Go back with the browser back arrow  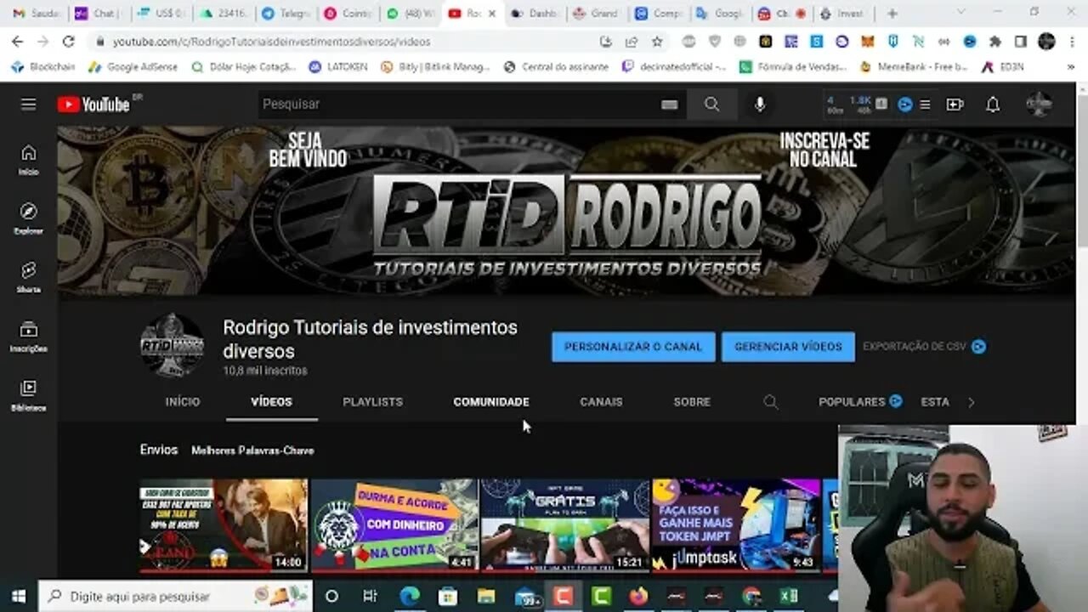(18, 41)
